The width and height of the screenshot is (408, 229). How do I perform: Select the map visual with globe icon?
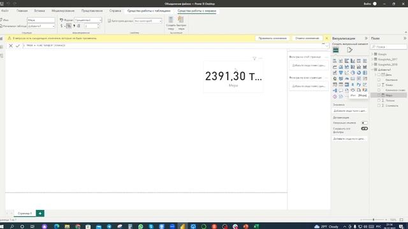pyautogui.click(x=335, y=78)
